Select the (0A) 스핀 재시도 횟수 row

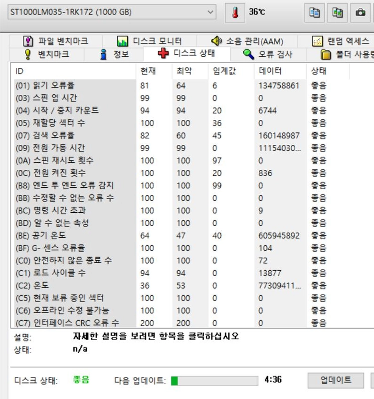[181, 161]
